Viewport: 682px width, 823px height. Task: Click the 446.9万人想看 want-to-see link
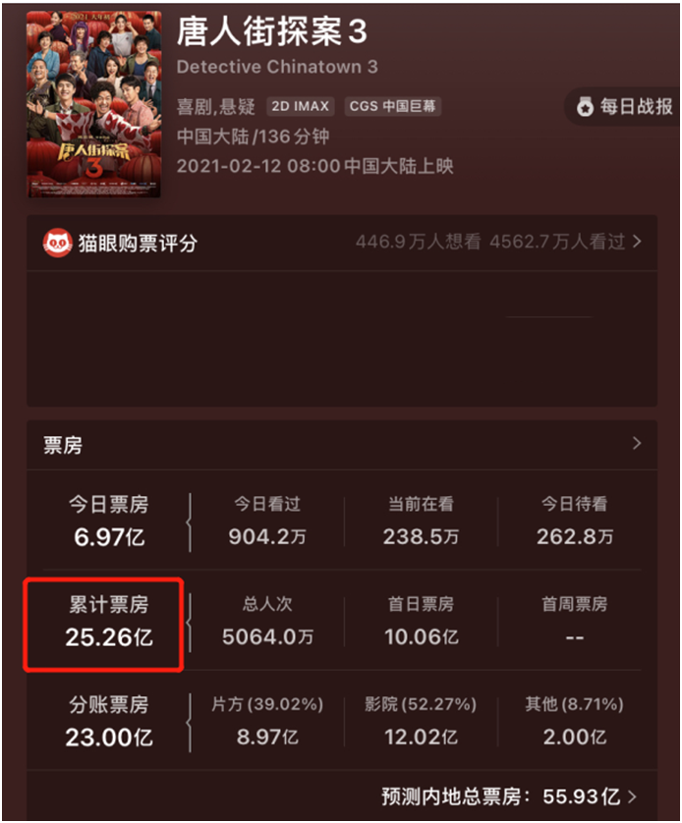[418, 242]
